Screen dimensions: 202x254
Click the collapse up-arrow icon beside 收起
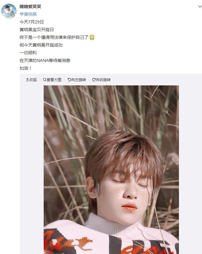click(x=27, y=80)
